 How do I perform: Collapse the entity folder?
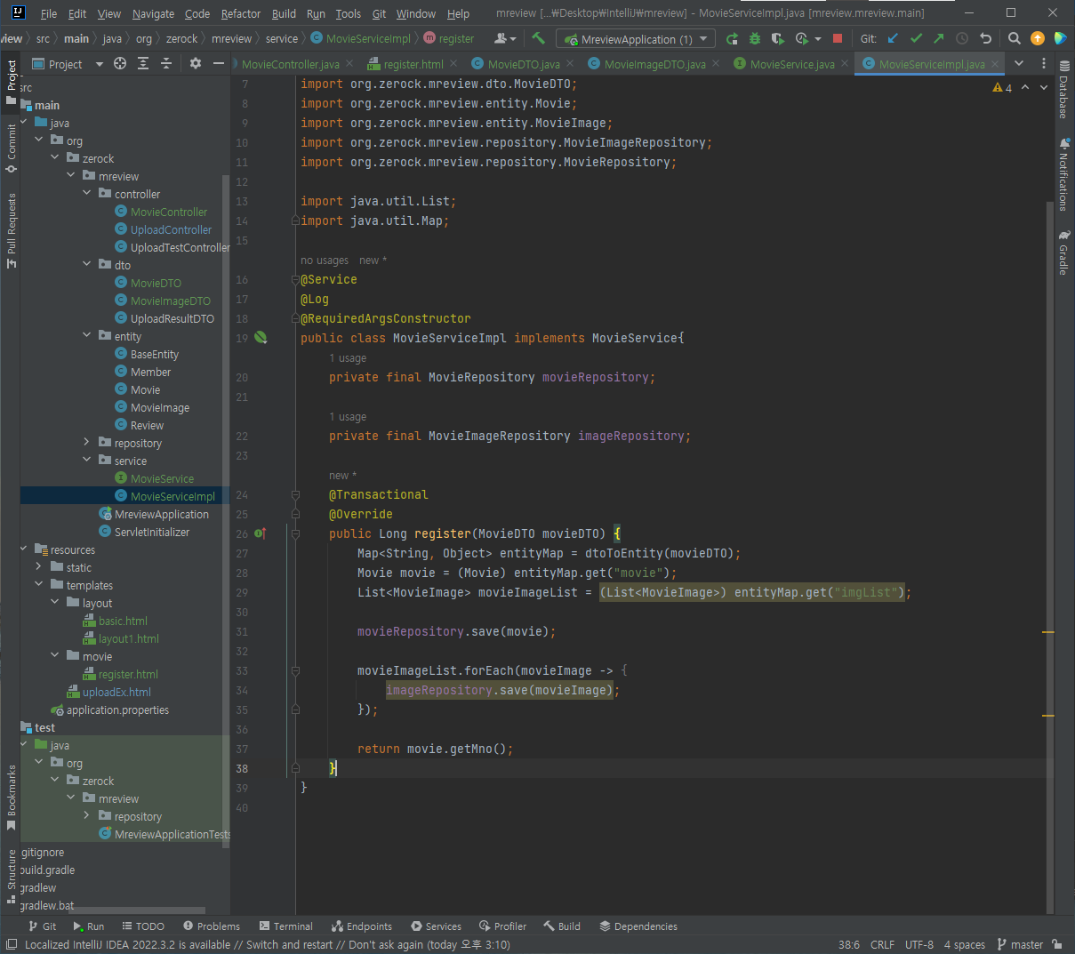86,336
